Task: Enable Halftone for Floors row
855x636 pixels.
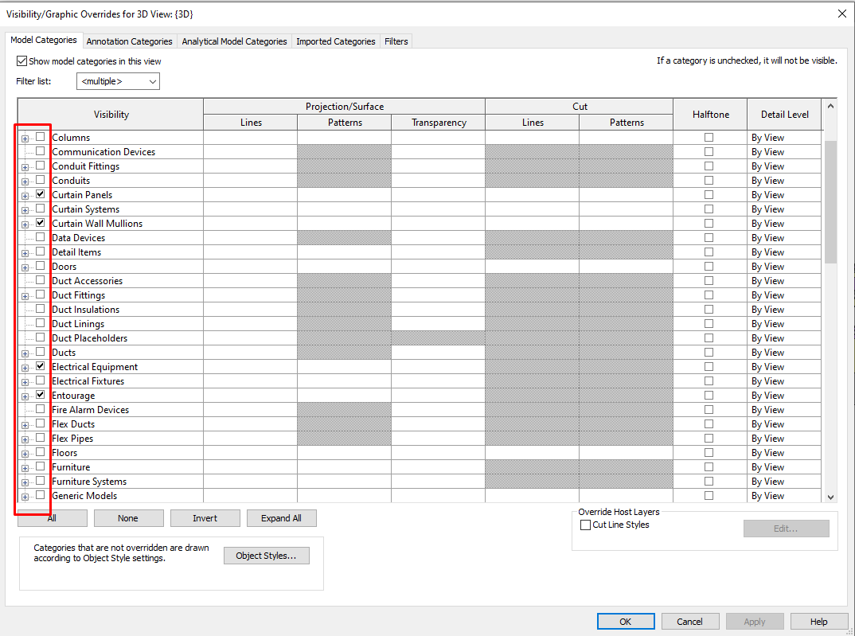Action: pyautogui.click(x=709, y=453)
